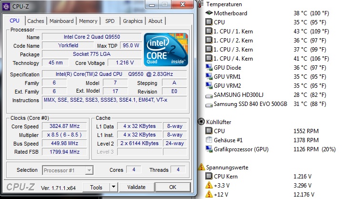342x199 pixels.
Task: Click the Level 2 cache value 2 x 6144 KBytes
Action: 140,143
